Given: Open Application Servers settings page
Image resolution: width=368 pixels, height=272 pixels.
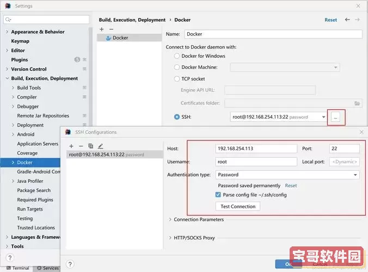Looking at the screenshot, I should [x=38, y=144].
